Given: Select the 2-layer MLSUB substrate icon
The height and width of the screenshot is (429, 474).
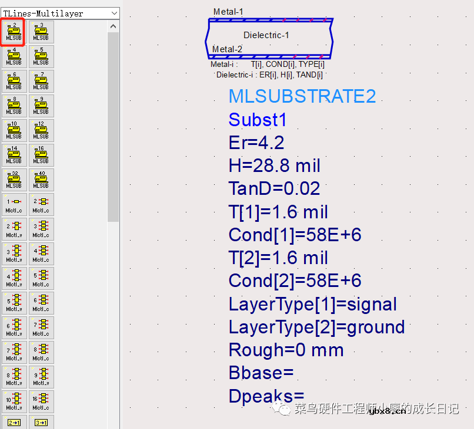Looking at the screenshot, I should pos(14,32).
